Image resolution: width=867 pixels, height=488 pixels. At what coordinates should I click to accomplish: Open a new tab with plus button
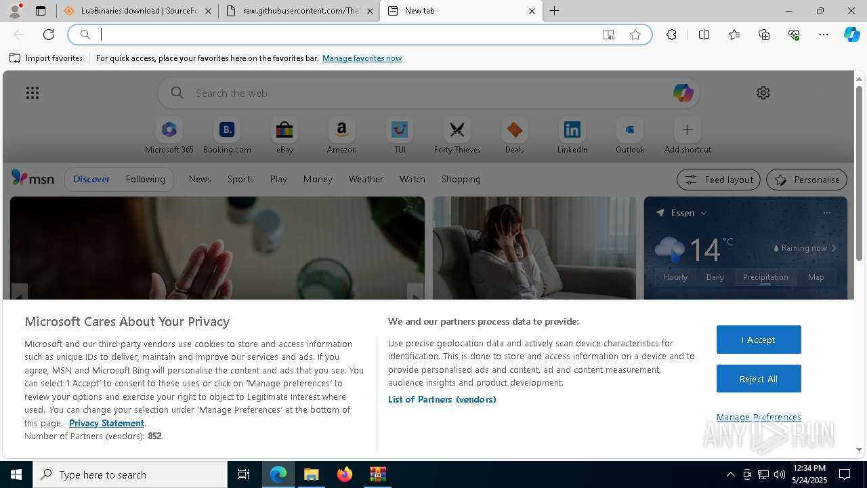(555, 11)
